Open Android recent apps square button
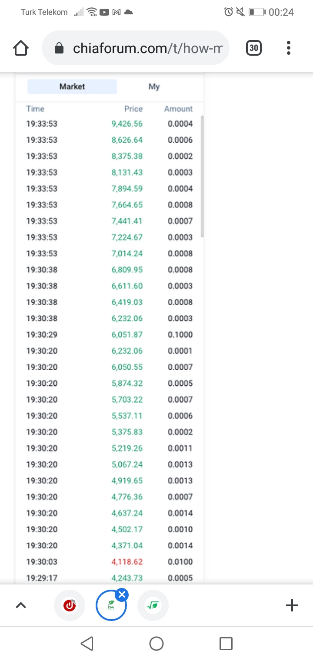The height and width of the screenshot is (661, 313). pyautogui.click(x=226, y=643)
